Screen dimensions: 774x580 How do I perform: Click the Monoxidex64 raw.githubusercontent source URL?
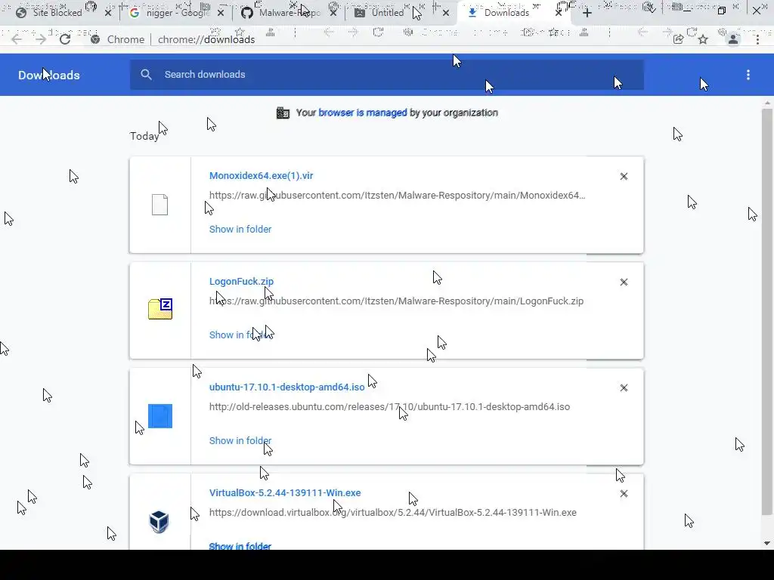(x=398, y=196)
